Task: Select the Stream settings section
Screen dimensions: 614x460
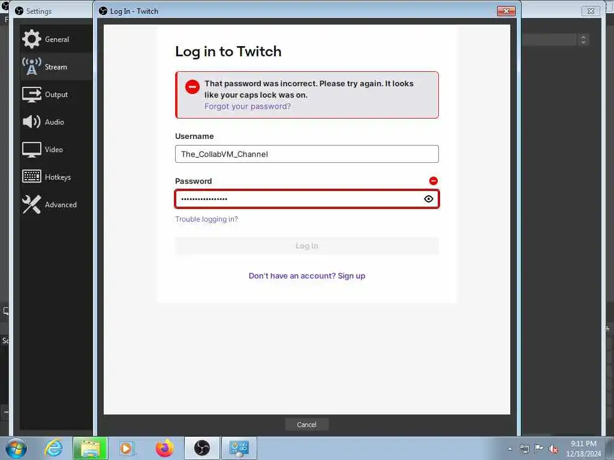Action: (56, 67)
